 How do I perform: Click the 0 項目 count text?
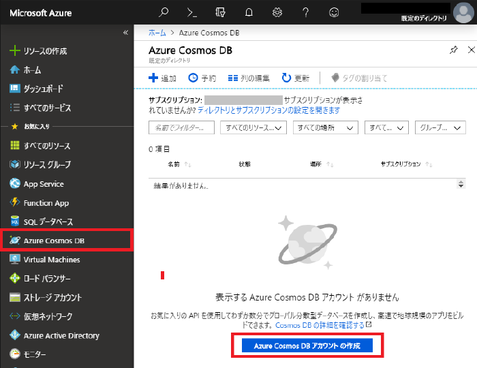click(x=159, y=149)
